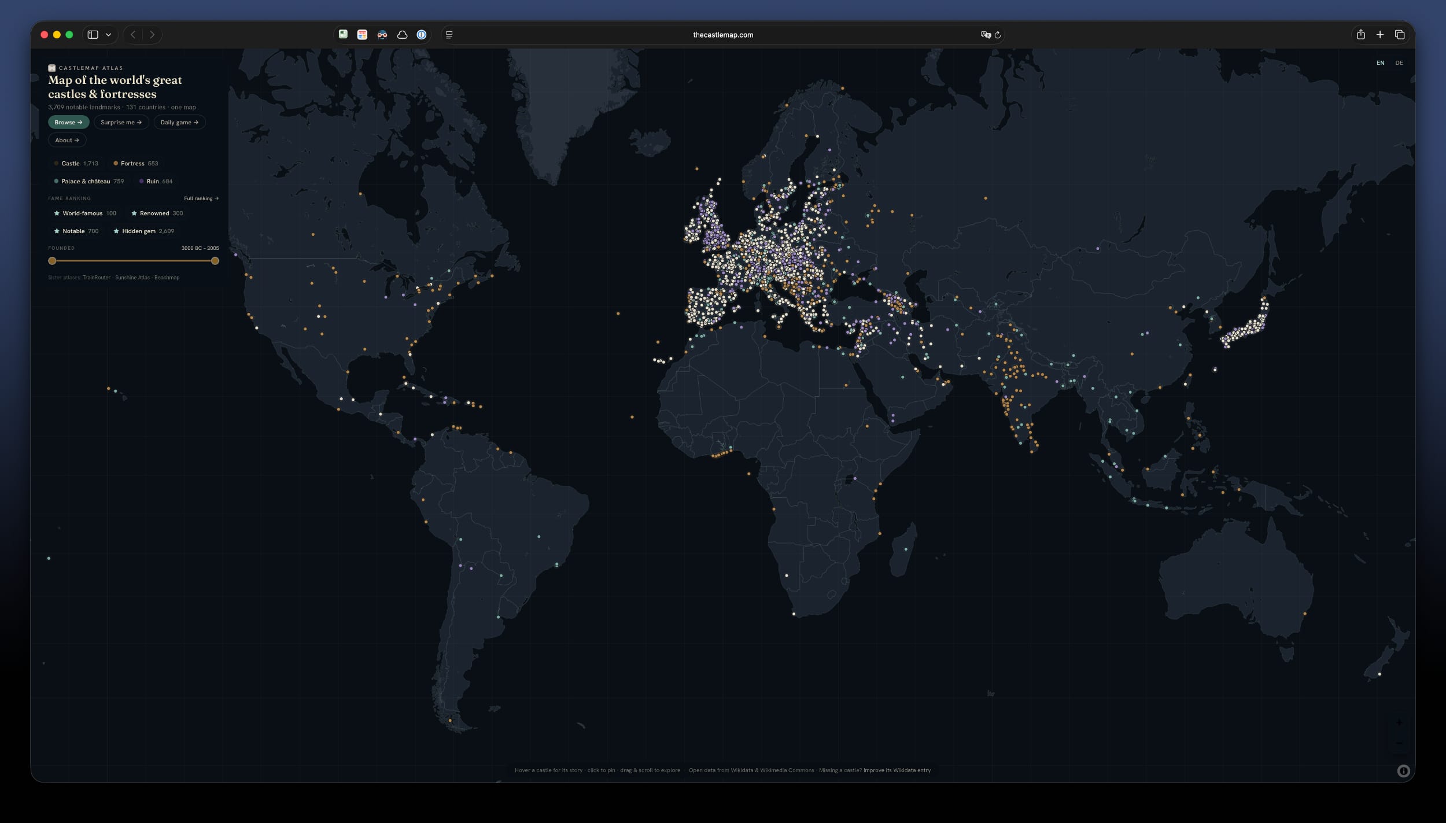Click the right Founded slider handle
The image size is (1446, 823).
pyautogui.click(x=215, y=261)
